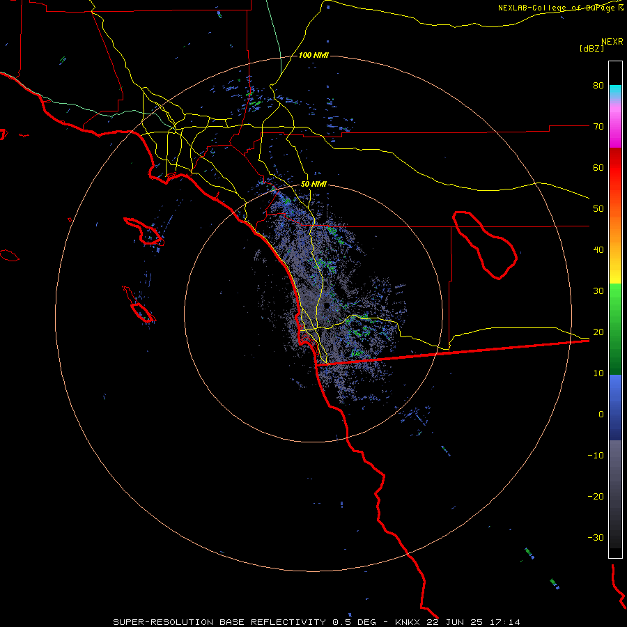Click the 30 value on the dBZ scale
Screen dimensions: 627x627
pos(598,291)
